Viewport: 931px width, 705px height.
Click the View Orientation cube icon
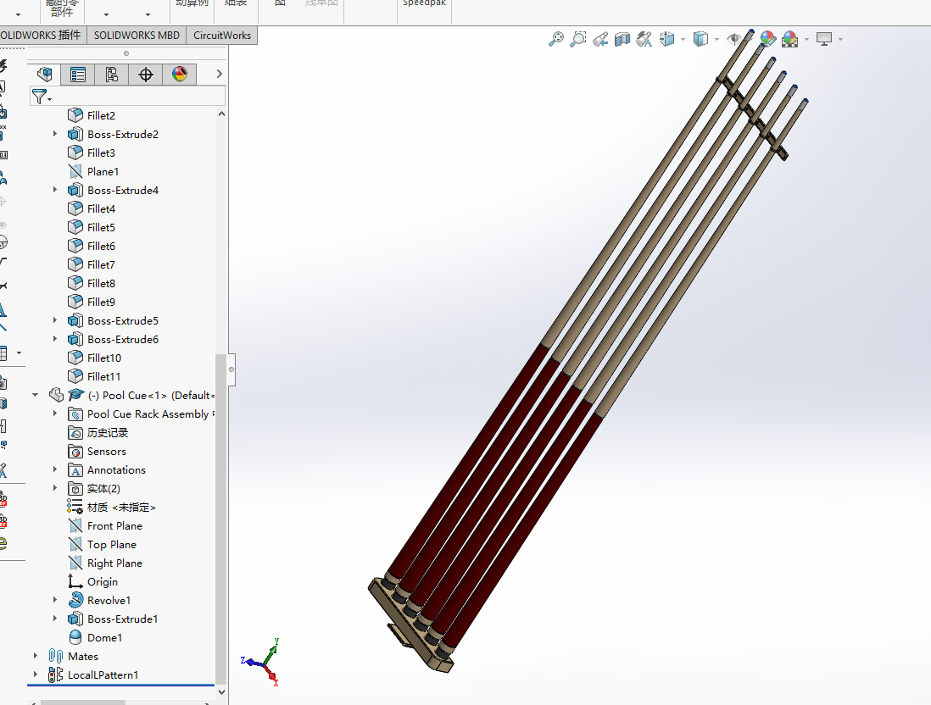(x=667, y=39)
